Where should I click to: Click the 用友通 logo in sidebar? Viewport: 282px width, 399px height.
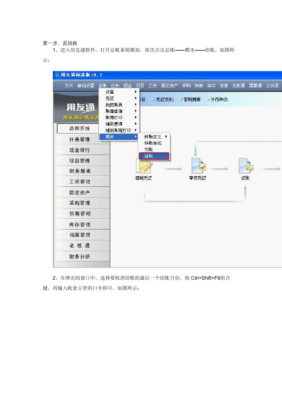pyautogui.click(x=81, y=107)
